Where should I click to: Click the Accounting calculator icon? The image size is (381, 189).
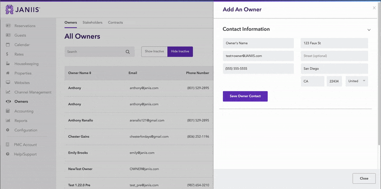tap(8, 111)
